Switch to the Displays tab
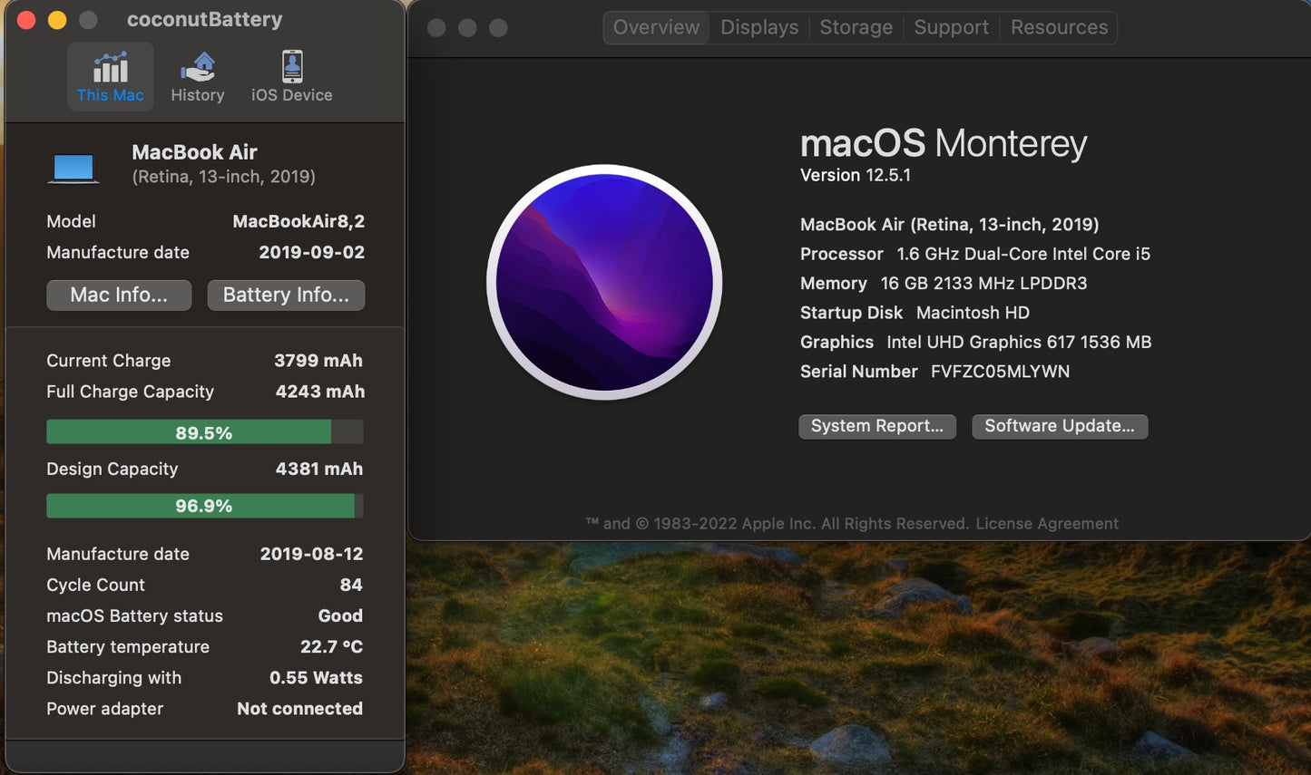This screenshot has height=775, width=1311. (x=758, y=27)
